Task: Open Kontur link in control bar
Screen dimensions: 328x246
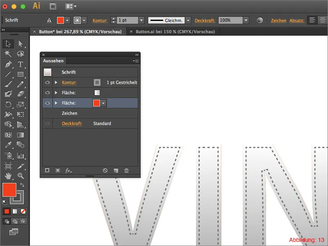Action: [100, 20]
